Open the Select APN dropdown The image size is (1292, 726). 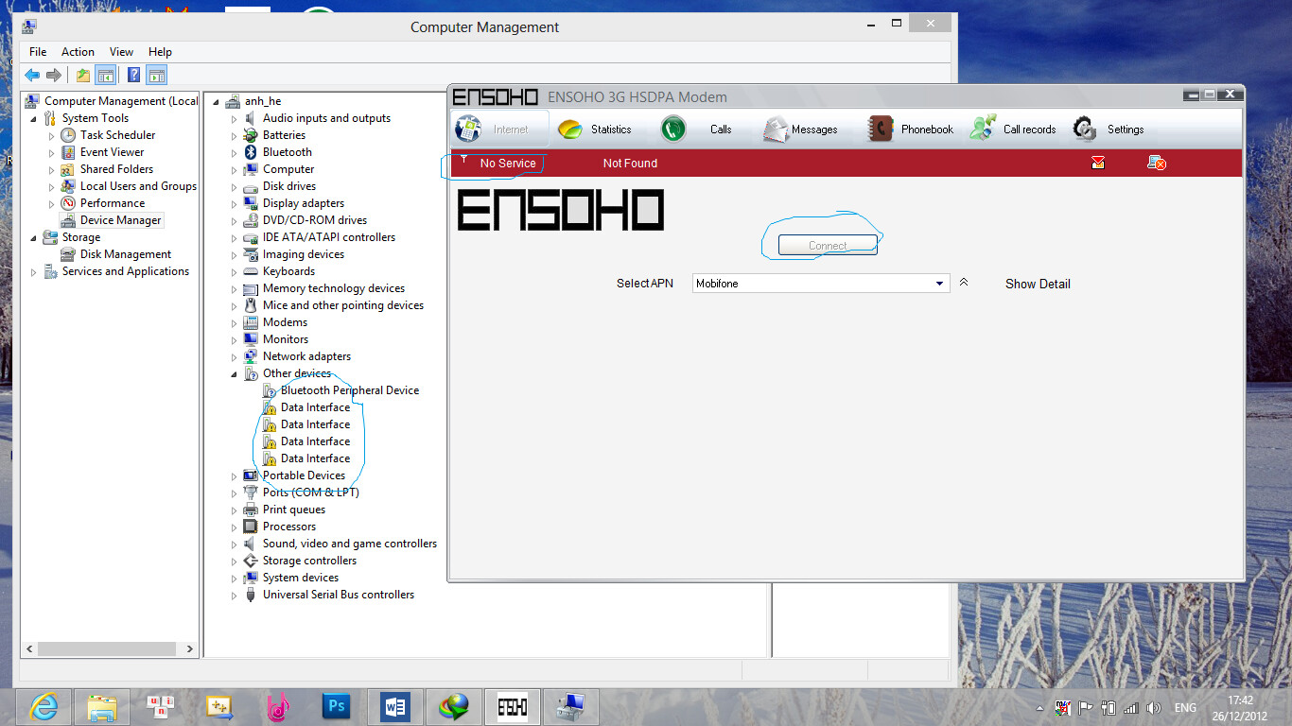[x=939, y=284]
